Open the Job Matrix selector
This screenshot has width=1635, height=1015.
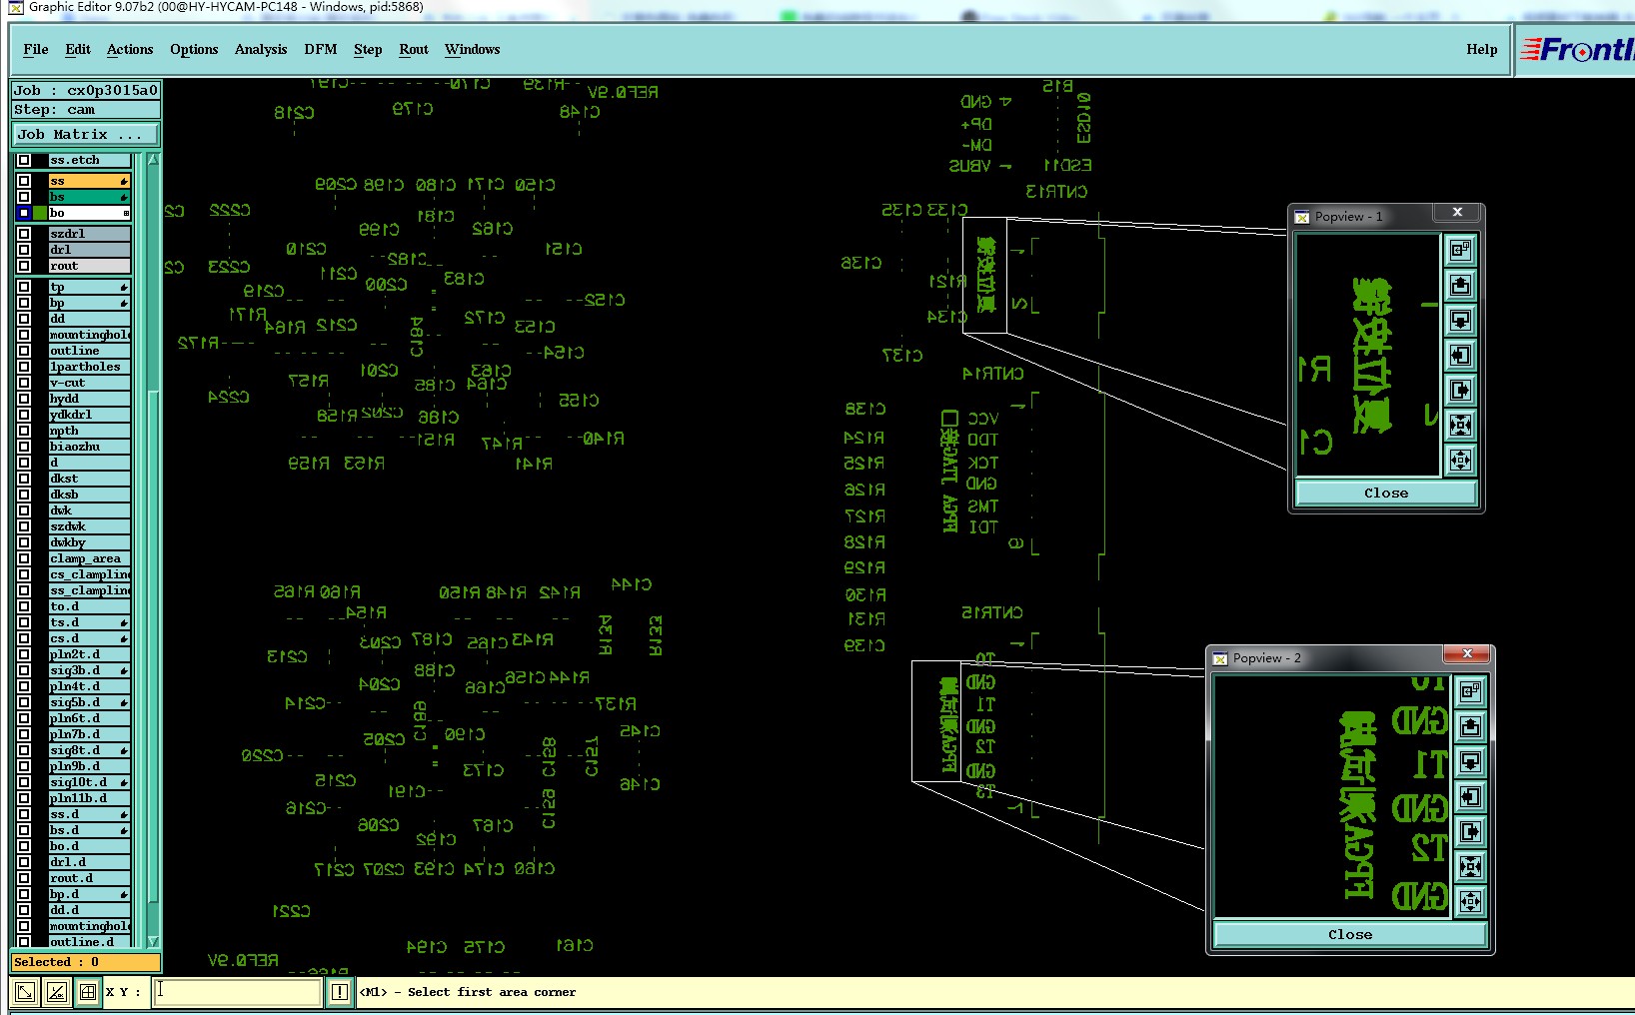pos(85,134)
